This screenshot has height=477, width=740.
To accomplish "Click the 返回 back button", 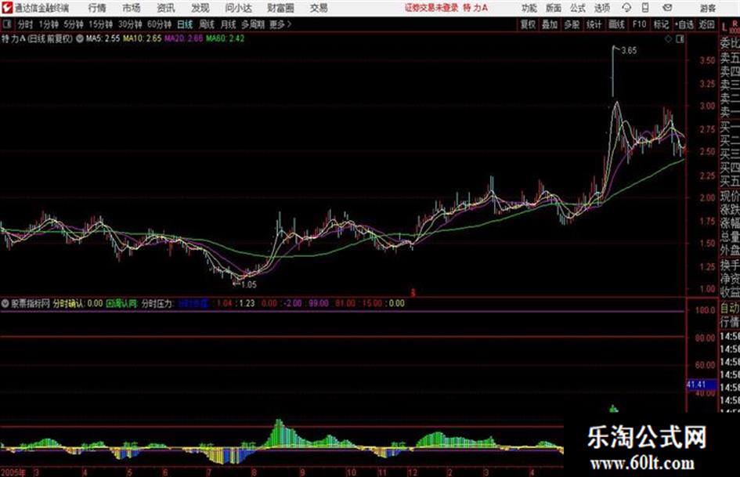I will pyautogui.click(x=706, y=24).
